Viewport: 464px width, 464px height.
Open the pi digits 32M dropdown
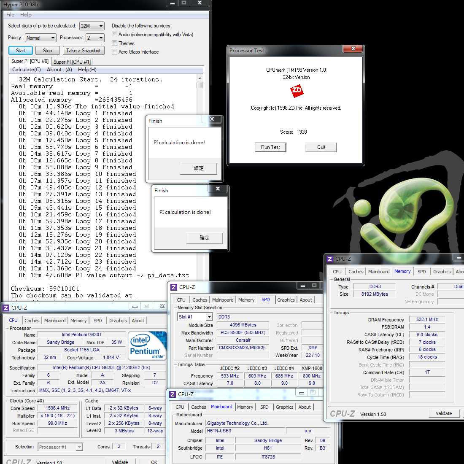[92, 26]
